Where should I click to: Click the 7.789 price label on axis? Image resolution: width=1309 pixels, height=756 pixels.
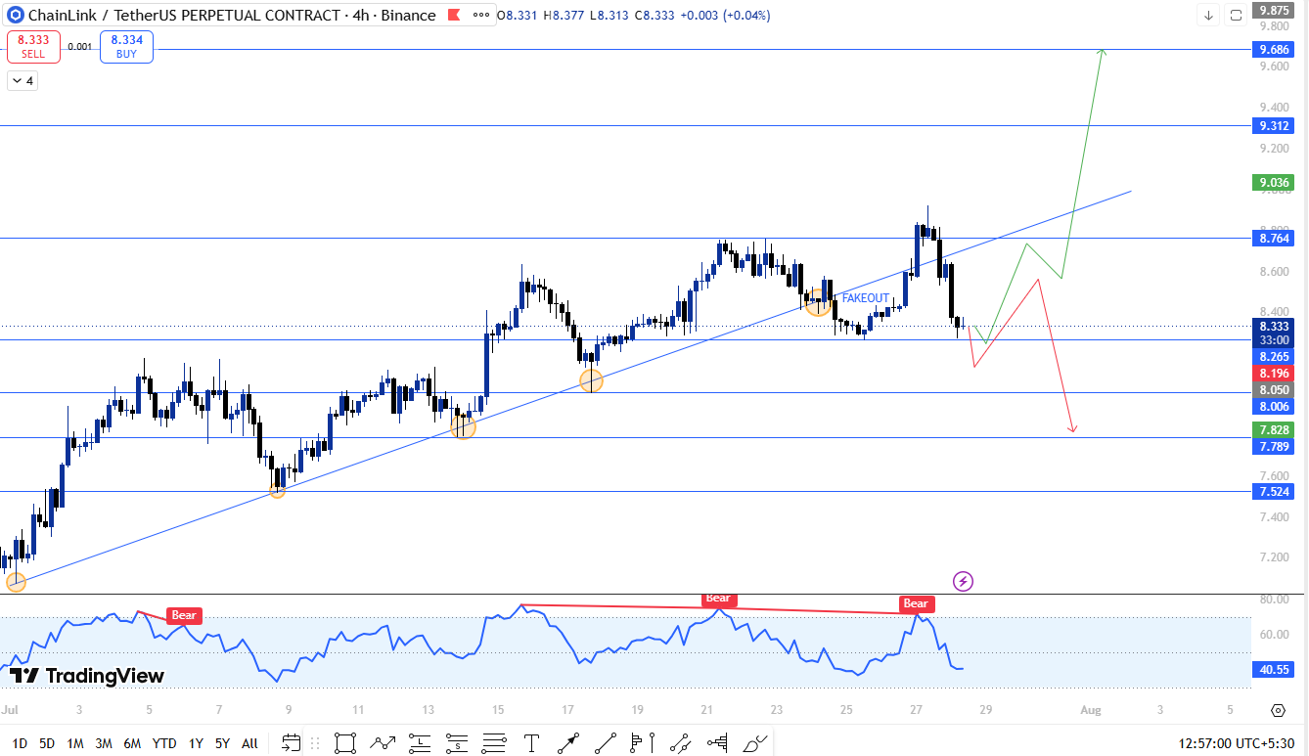(x=1273, y=446)
